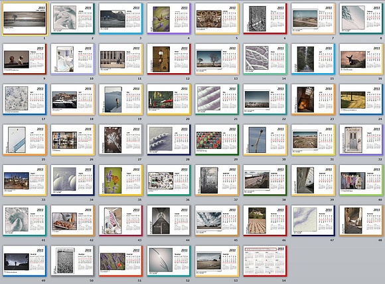Select slide 37 black-and-white tree alley

[217, 180]
